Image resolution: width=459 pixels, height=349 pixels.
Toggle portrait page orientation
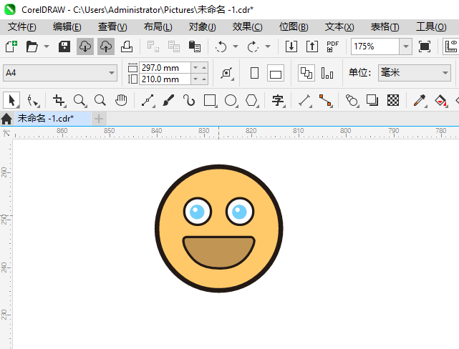[254, 73]
